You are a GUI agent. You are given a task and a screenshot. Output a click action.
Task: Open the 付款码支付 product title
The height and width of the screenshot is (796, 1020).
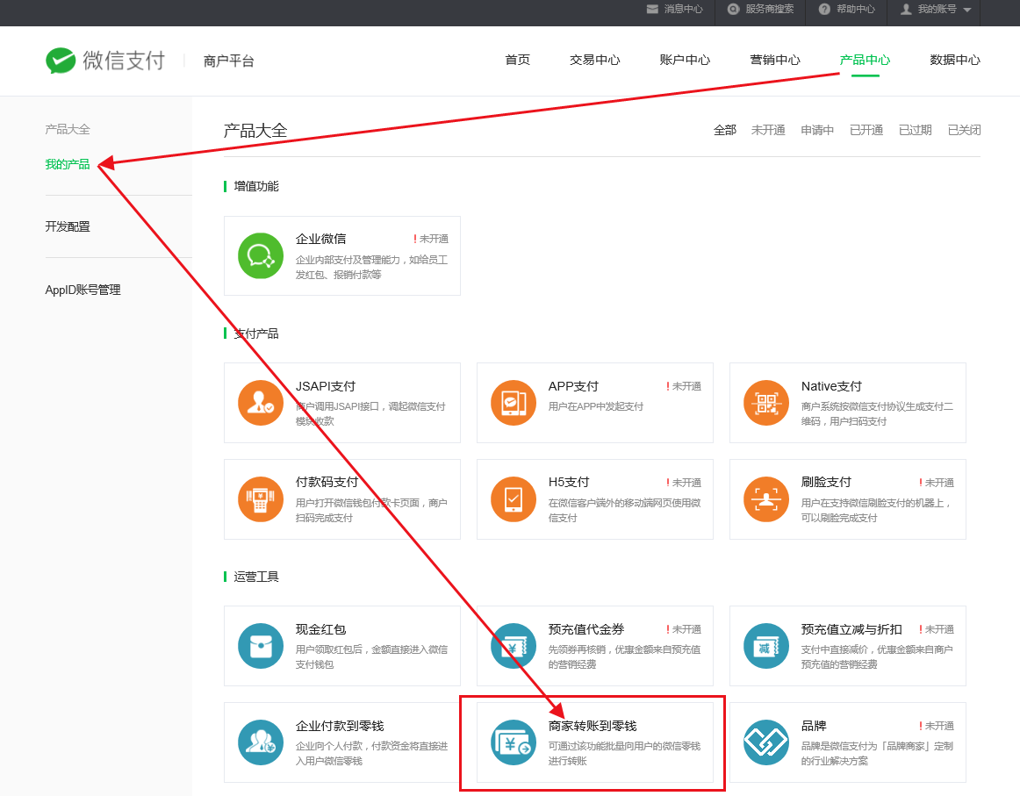pyautogui.click(x=327, y=482)
